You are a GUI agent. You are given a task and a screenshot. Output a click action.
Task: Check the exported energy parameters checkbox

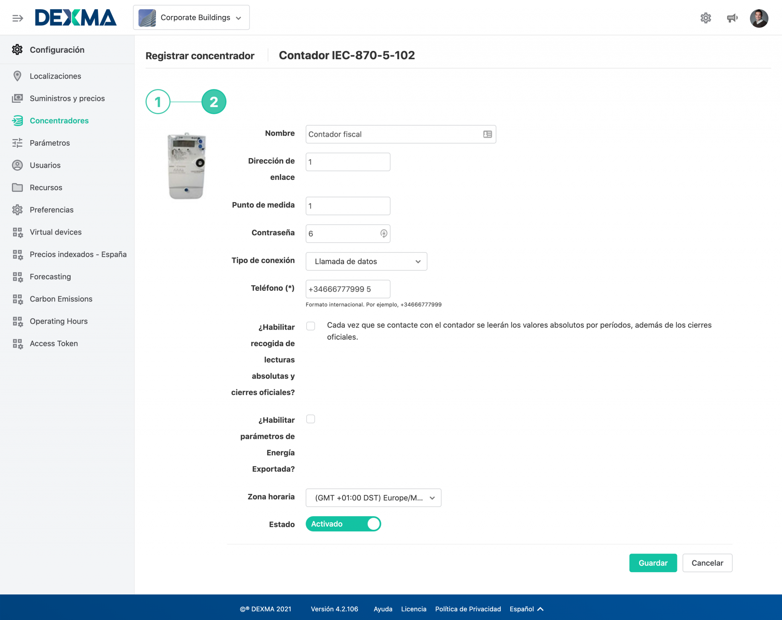pos(311,419)
